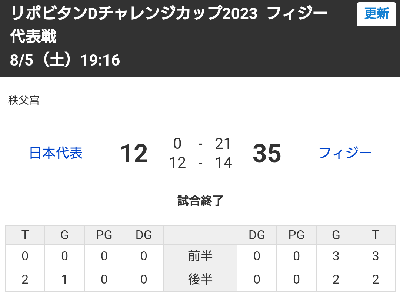Screen dimensions: 400x301
Task: Select the first-half score line 0 - 21
Action: (200, 144)
